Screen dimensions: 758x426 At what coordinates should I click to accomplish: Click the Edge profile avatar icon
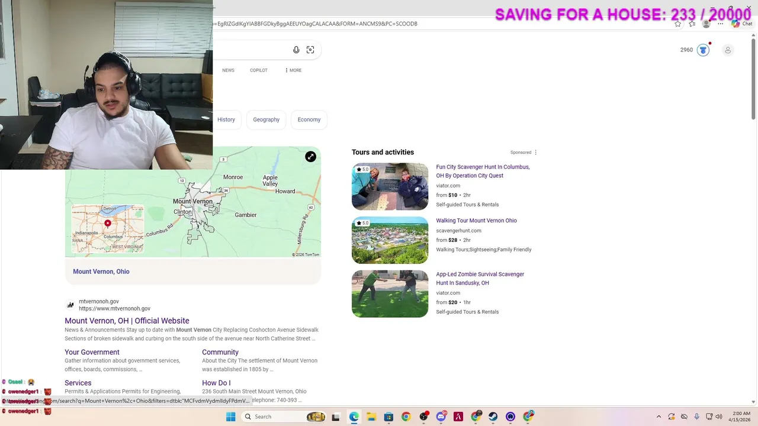(706, 24)
